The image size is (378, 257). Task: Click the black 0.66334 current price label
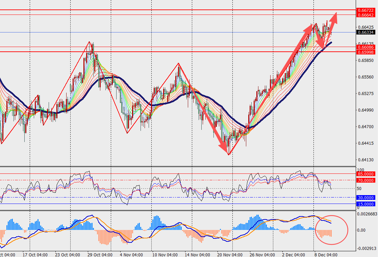365,32
